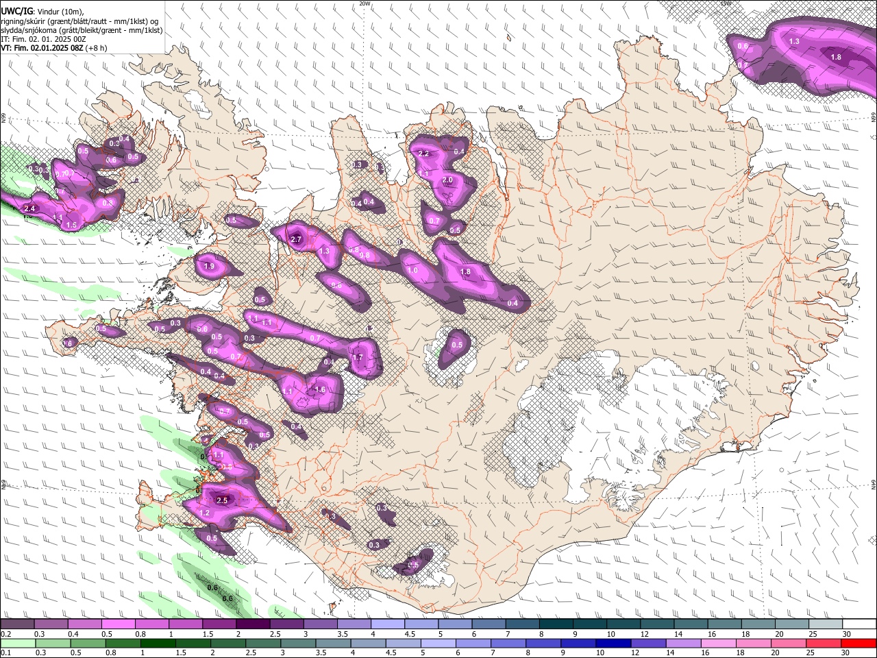Select the 1.9 precipitation value label
877x658 pixels.
click(x=210, y=266)
